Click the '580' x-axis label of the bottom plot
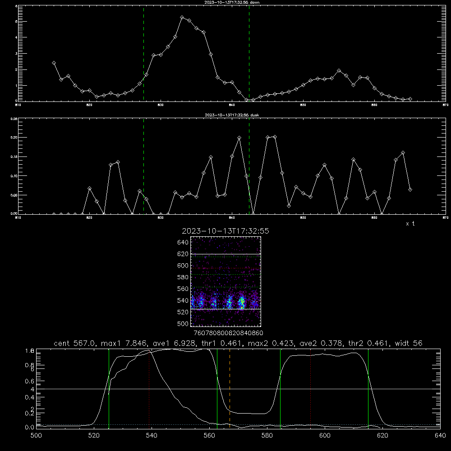The width and height of the screenshot is (451, 451). point(267,436)
